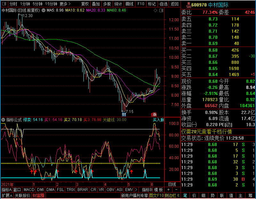The image size is (256, 199).
Task: Open the 窗口 window menu
Action: (17, 190)
